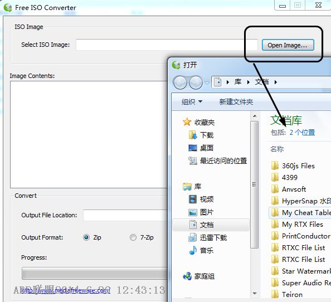
Task: Click the forward arrow in Open dialog
Action: point(196,82)
